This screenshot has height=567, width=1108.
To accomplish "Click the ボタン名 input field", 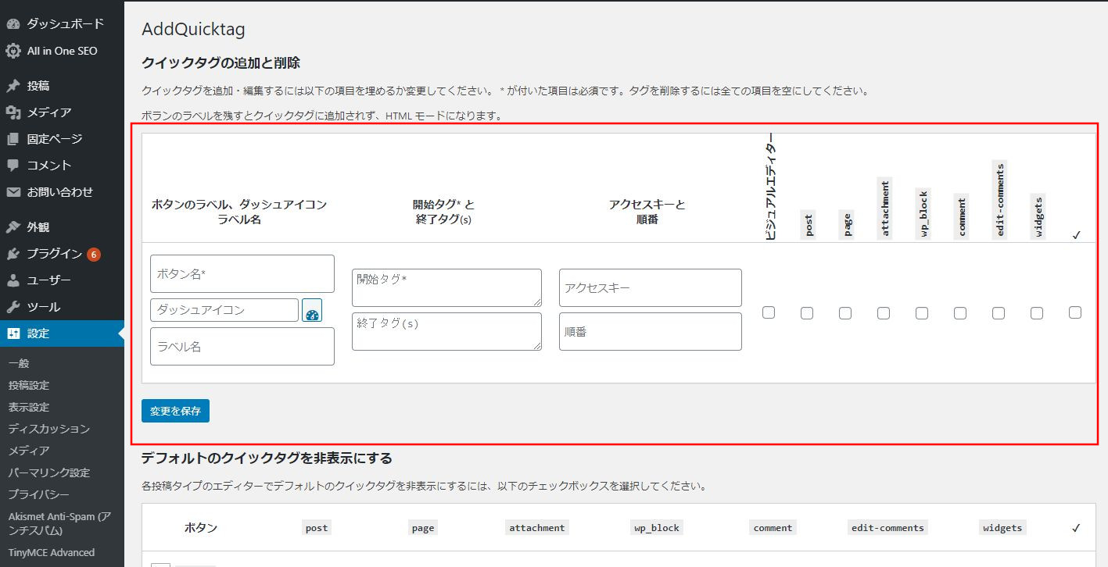I will [242, 273].
